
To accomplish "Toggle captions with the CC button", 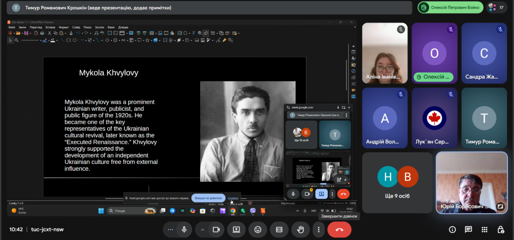I will point(279,229).
